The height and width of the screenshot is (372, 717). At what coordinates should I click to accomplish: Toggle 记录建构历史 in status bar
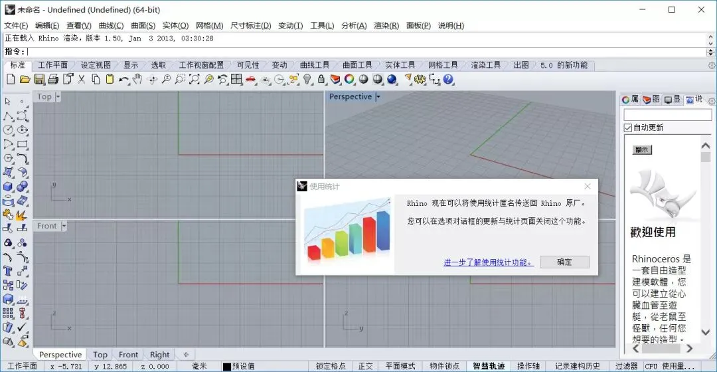(578, 366)
